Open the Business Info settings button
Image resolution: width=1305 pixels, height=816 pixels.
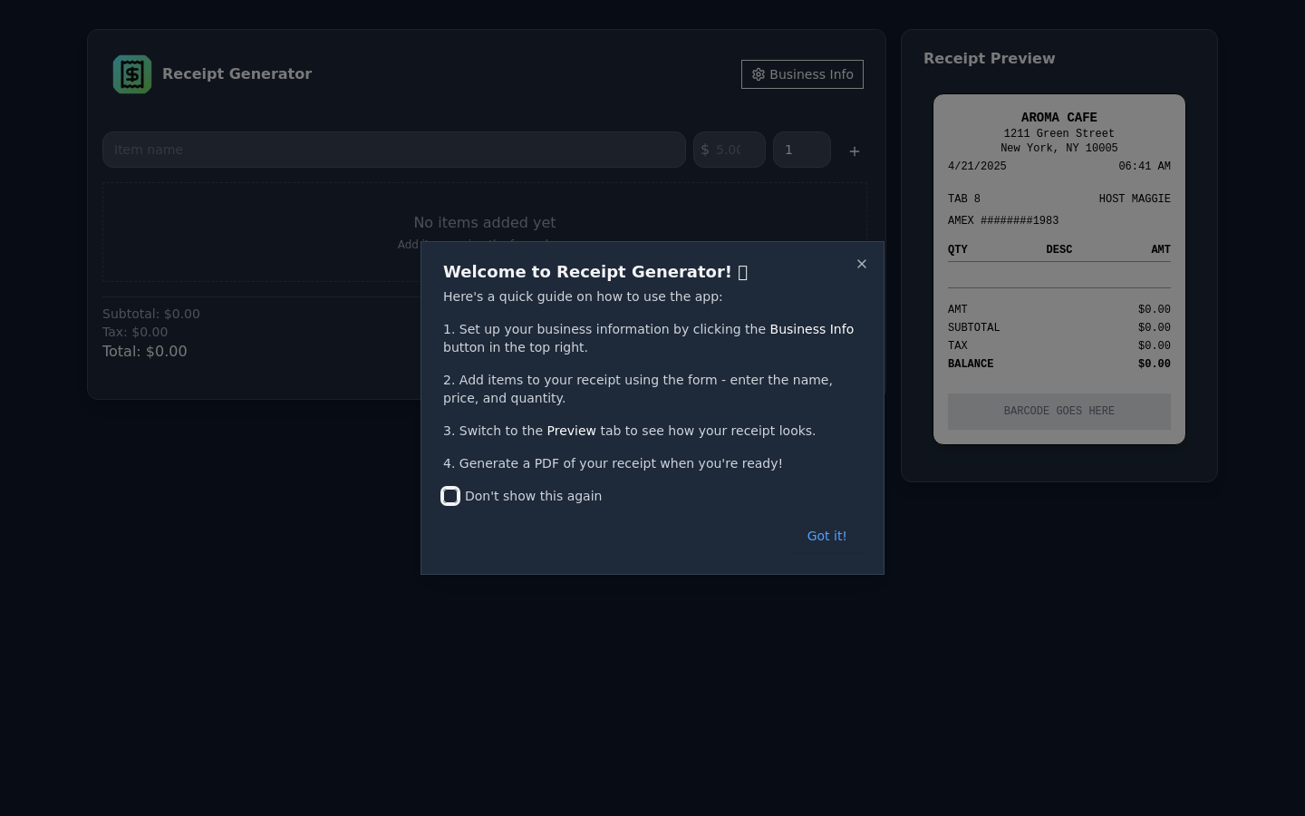(x=802, y=74)
